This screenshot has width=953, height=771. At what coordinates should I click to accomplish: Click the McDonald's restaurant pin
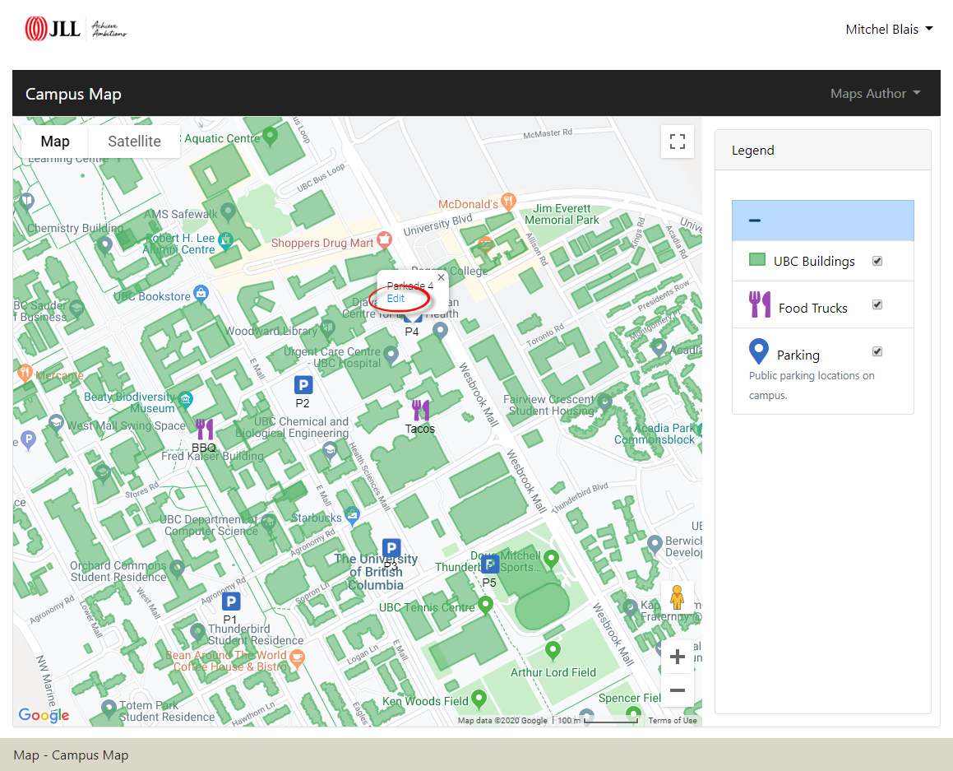509,200
